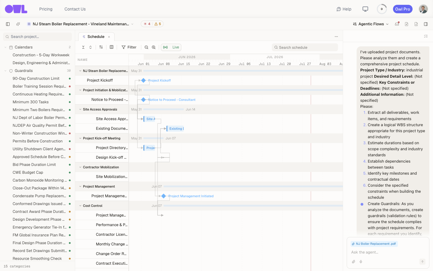
Task: Open the Contact Us page
Action: (x=75, y=9)
